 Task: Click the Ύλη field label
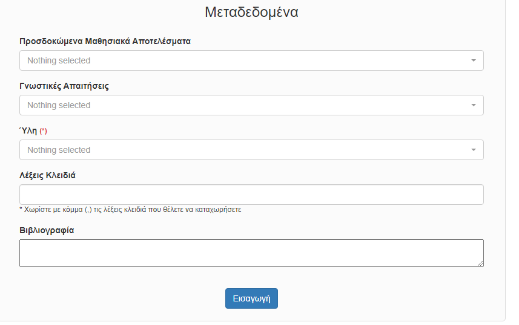(28, 130)
